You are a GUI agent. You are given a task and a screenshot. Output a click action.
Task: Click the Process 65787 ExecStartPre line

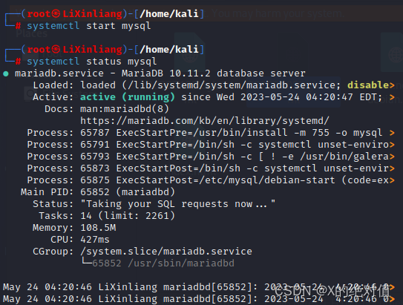tap(211, 133)
